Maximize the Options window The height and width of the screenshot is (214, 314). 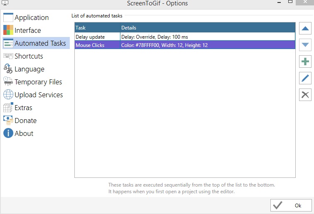tap(290, 2)
